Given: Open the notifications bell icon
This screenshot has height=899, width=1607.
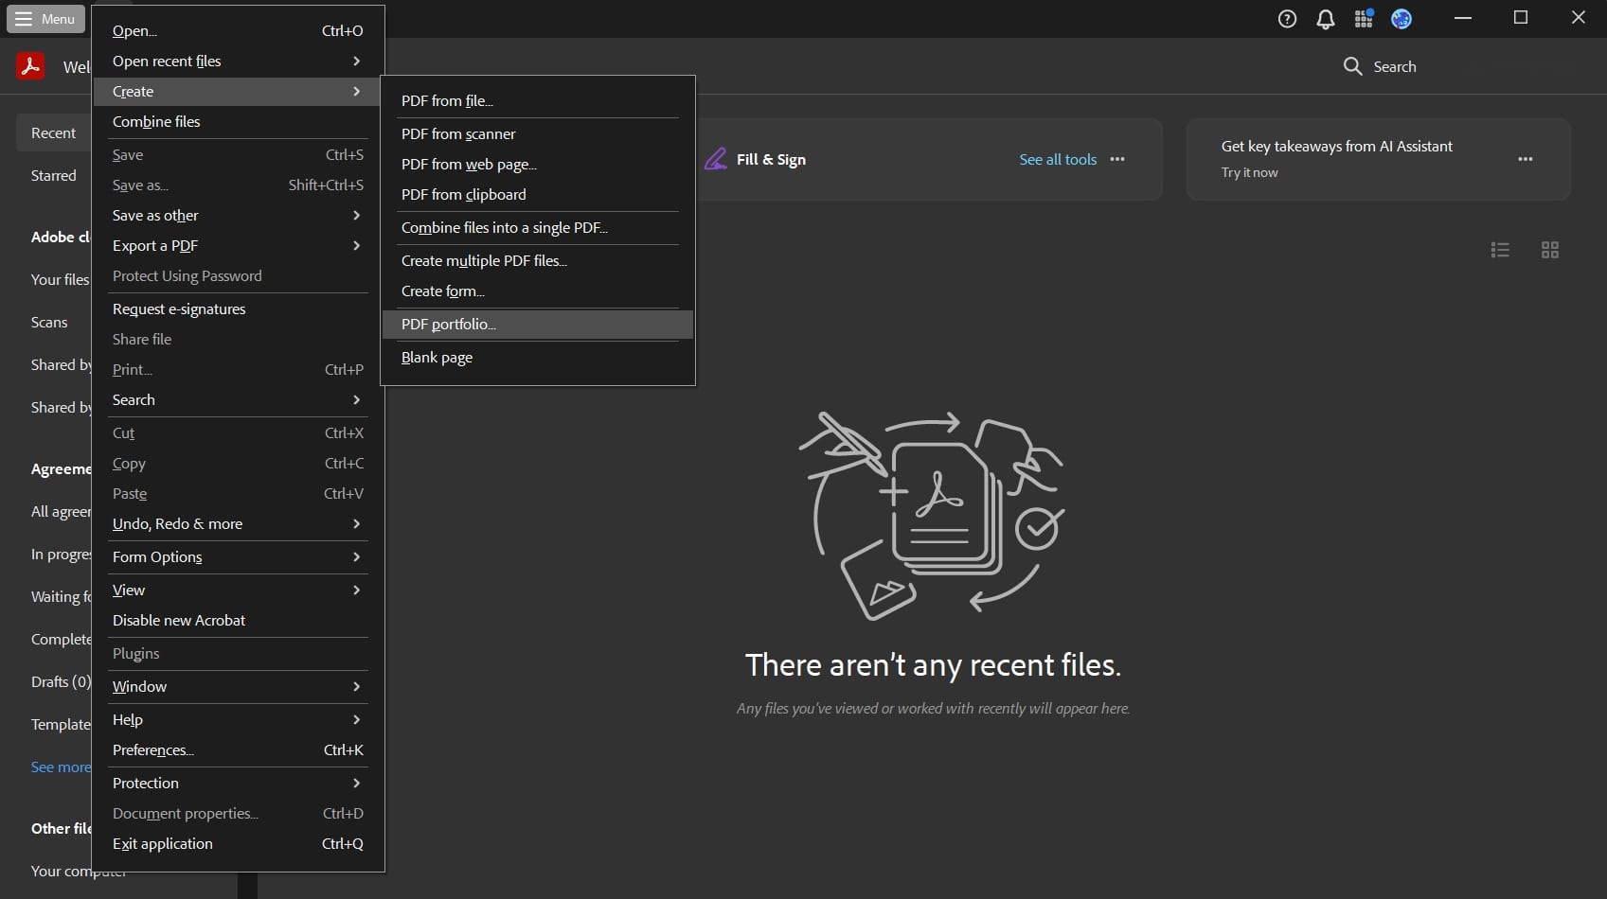Looking at the screenshot, I should (1326, 19).
